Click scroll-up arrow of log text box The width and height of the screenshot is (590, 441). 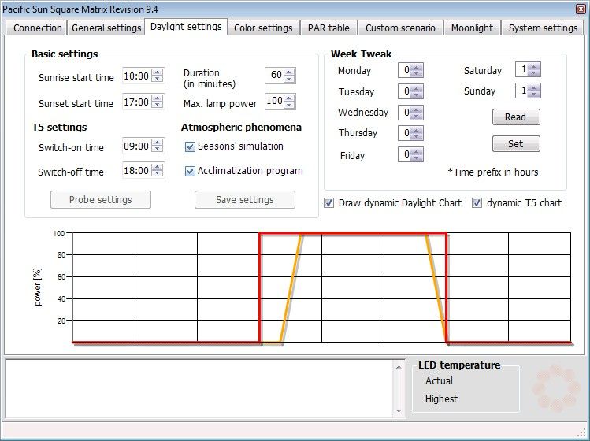coord(399,366)
